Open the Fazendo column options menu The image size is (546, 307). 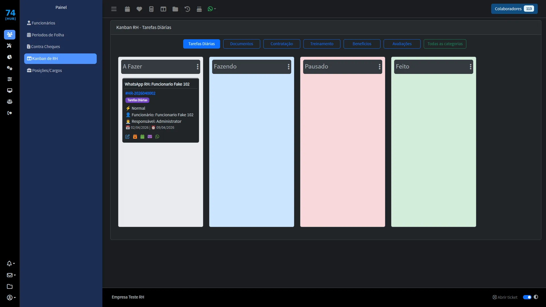[x=289, y=67]
